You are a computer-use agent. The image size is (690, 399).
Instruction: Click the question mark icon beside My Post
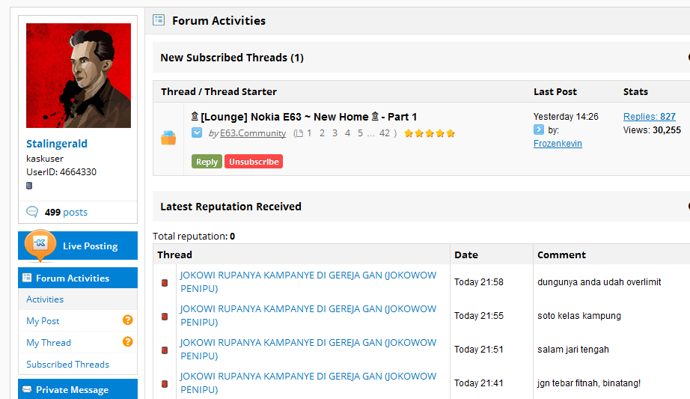coord(128,320)
